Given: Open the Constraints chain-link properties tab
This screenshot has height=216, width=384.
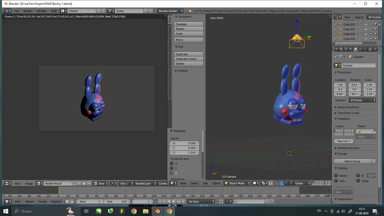Looking at the screenshot, I should pyautogui.click(x=361, y=49).
